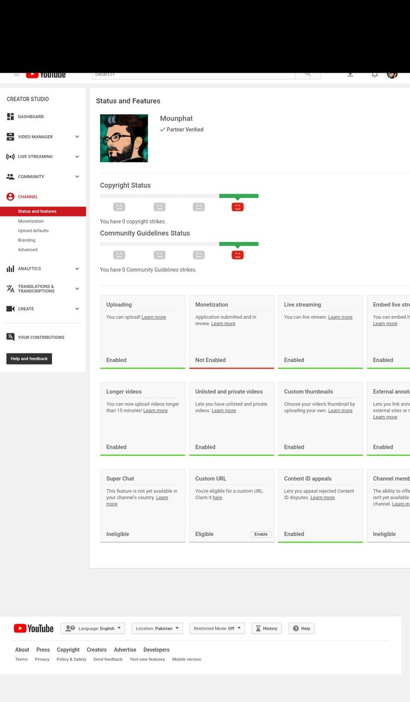Click the green Community Guidelines progress bar
Image resolution: width=410 pixels, height=702 pixels.
point(239,244)
